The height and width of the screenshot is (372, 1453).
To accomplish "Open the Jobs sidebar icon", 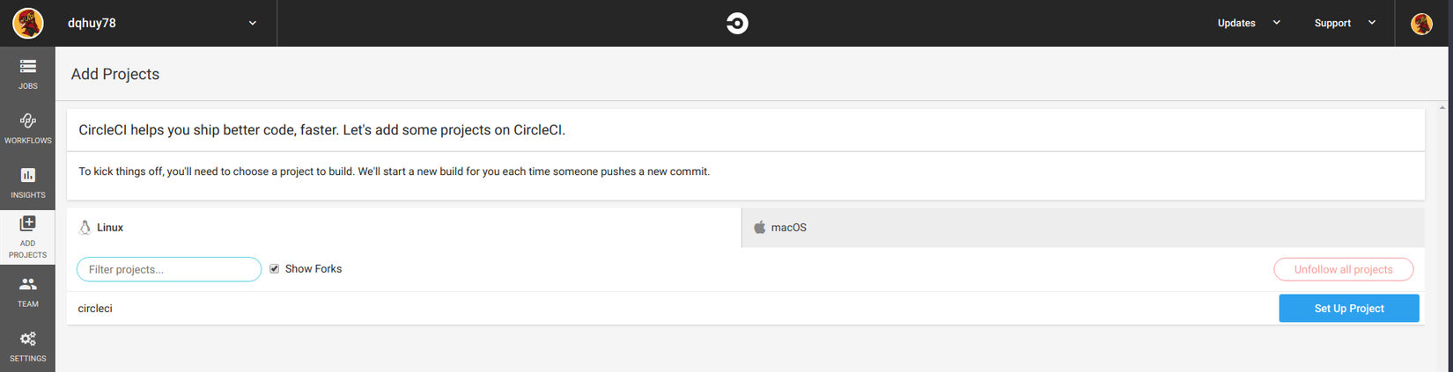I will click(x=27, y=67).
